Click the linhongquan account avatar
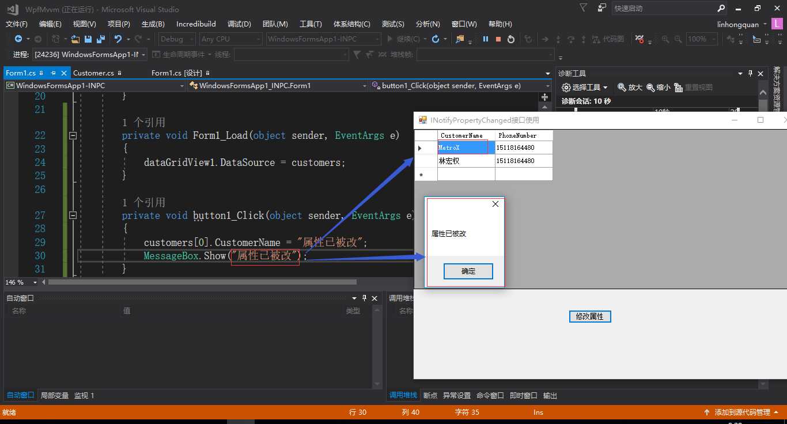The height and width of the screenshot is (424, 787). 778,24
